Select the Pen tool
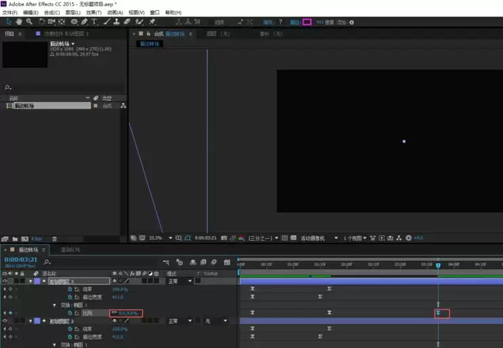503x348 pixels. click(84, 22)
